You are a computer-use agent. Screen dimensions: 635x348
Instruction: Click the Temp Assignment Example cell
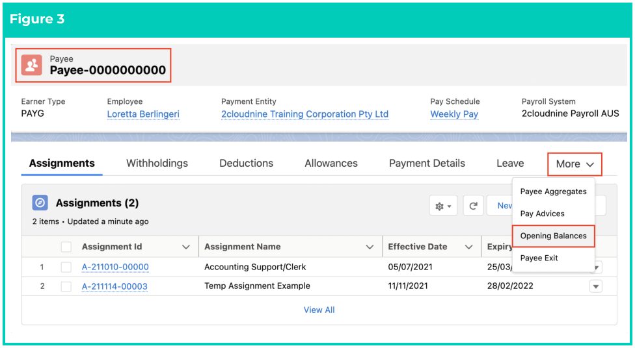(x=257, y=286)
